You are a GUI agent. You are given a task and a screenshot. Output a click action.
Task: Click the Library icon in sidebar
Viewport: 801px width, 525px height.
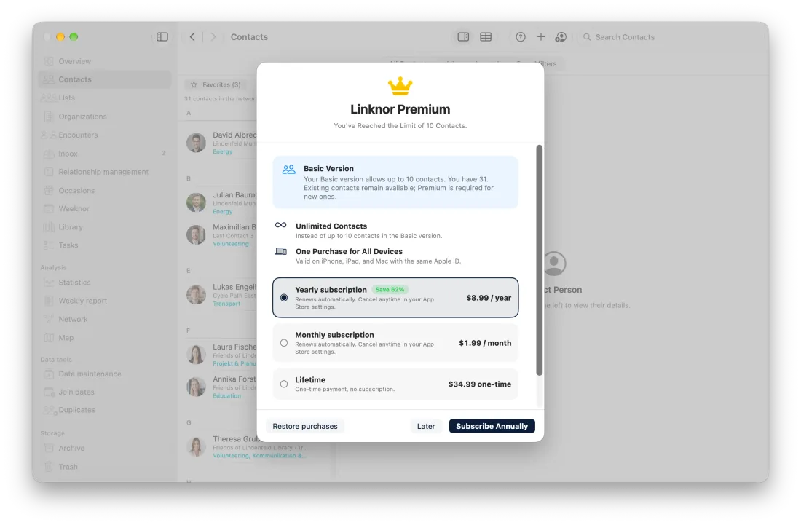pos(49,227)
